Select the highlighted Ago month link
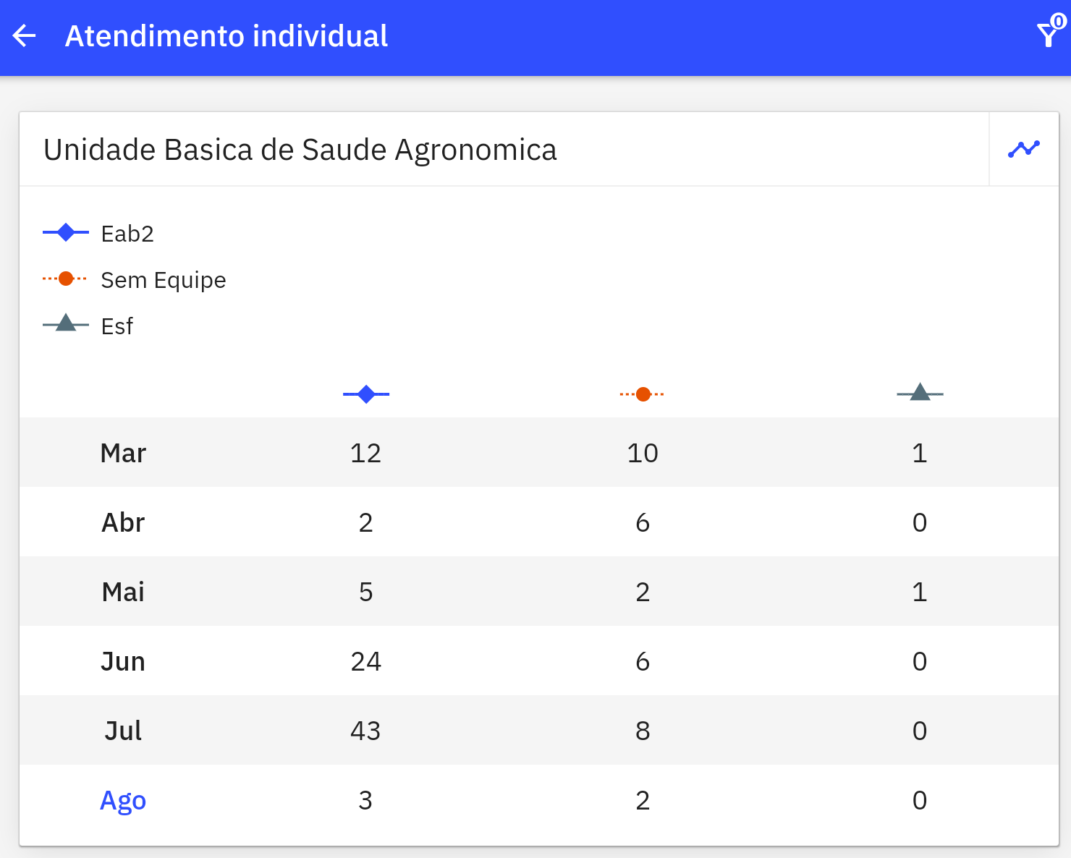 click(123, 800)
